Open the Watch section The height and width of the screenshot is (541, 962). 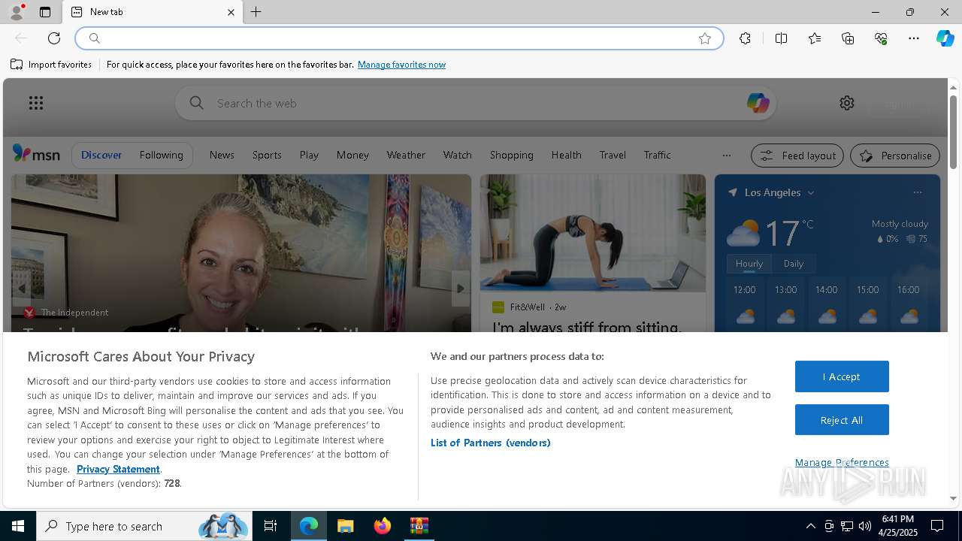point(457,155)
